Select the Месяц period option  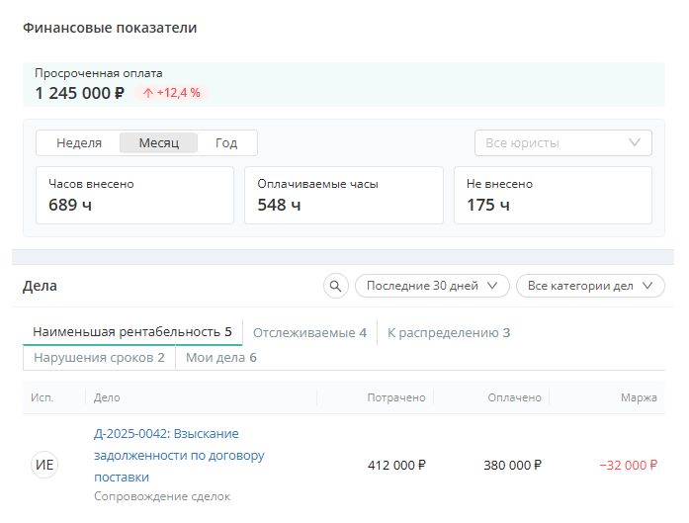tap(158, 142)
